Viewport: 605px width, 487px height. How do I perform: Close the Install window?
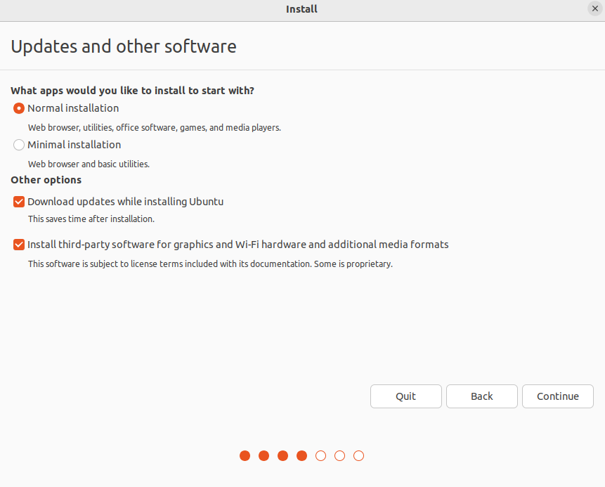coord(595,8)
